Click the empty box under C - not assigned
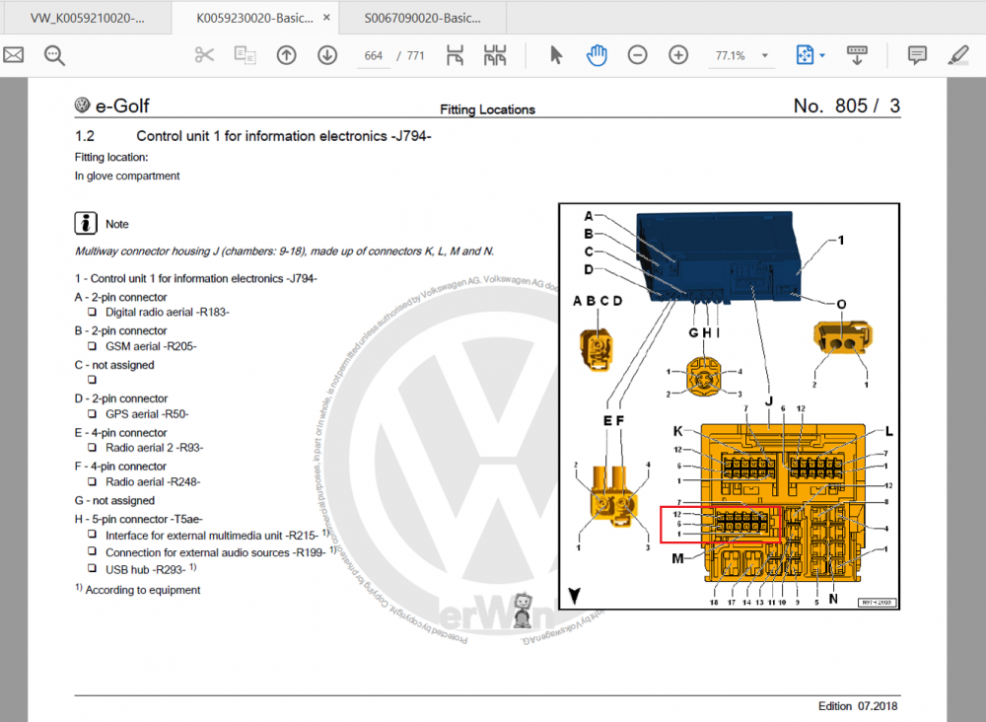 (x=93, y=380)
